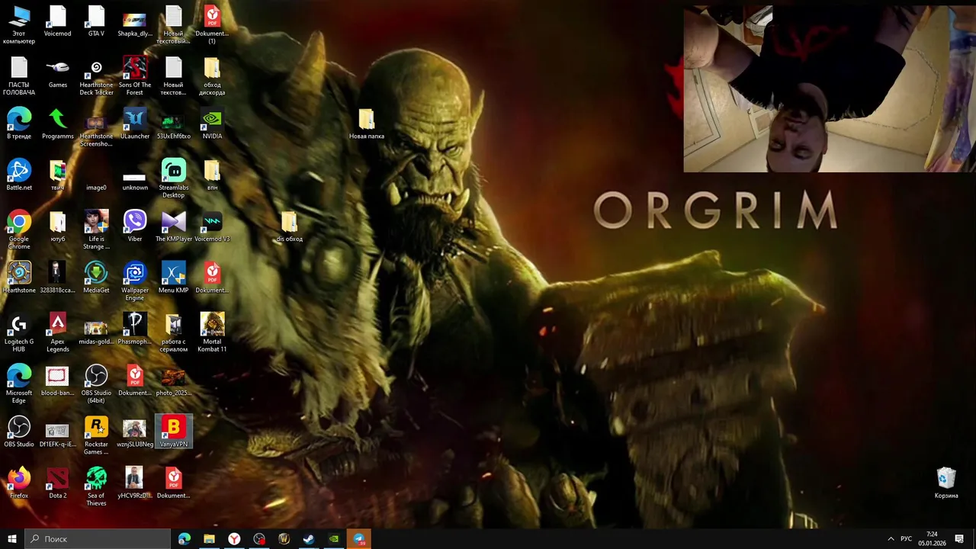Select the Battle.net desktop icon
This screenshot has width=976, height=549.
(19, 175)
